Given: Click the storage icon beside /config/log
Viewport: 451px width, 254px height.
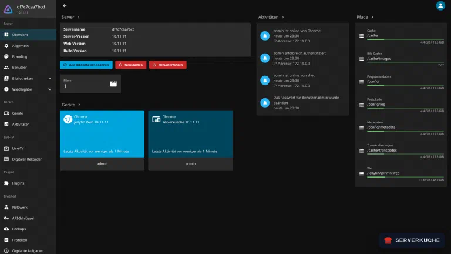Looking at the screenshot, I should point(361,105).
